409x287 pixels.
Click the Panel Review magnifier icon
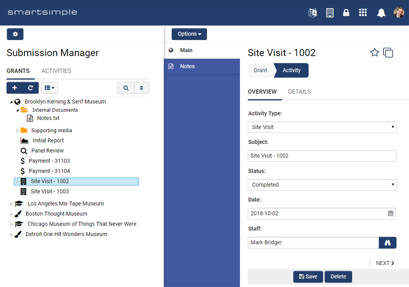pyautogui.click(x=24, y=151)
